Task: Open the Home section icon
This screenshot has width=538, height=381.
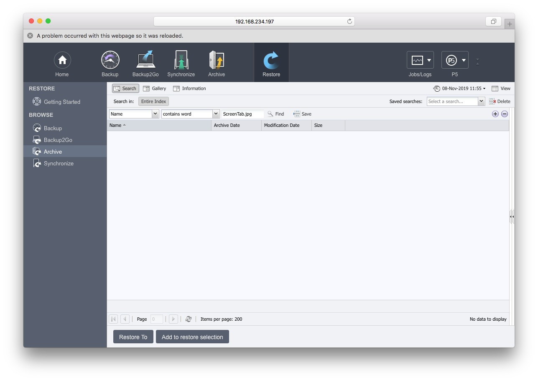Action: point(62,61)
